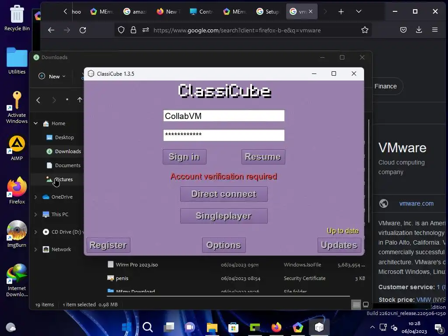The height and width of the screenshot is (336, 448).
Task: Open Firefox Pocket save icon
Action: coord(403,30)
